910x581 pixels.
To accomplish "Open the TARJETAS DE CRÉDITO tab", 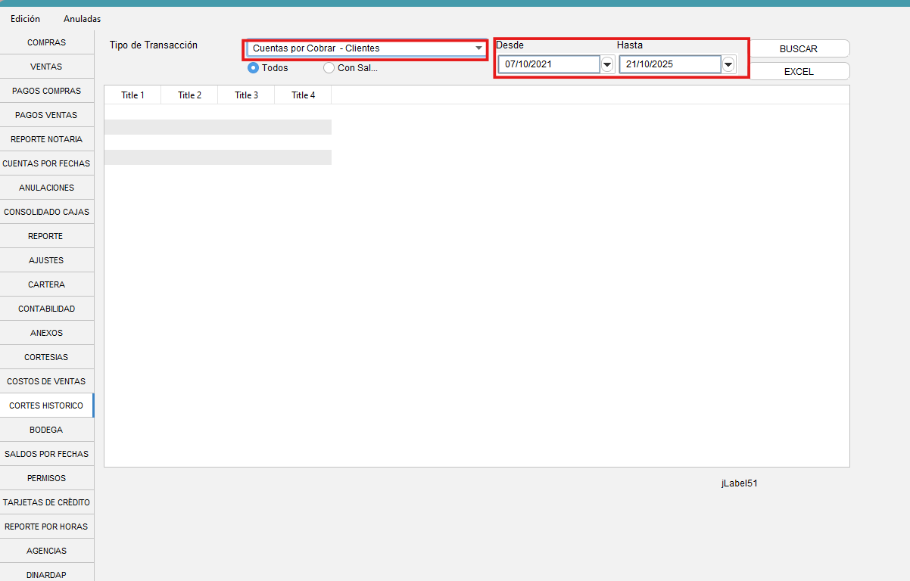I will click(x=46, y=502).
